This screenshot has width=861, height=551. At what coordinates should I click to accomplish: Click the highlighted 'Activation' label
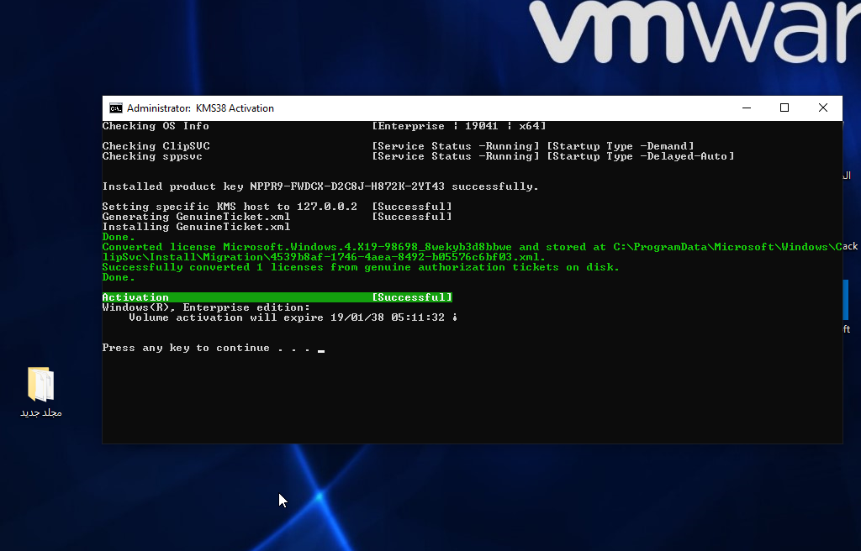[x=135, y=297]
